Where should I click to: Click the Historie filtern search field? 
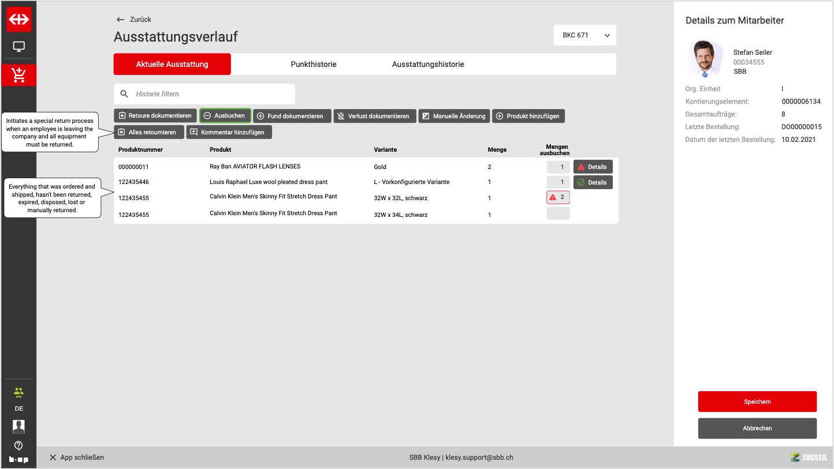click(x=211, y=94)
